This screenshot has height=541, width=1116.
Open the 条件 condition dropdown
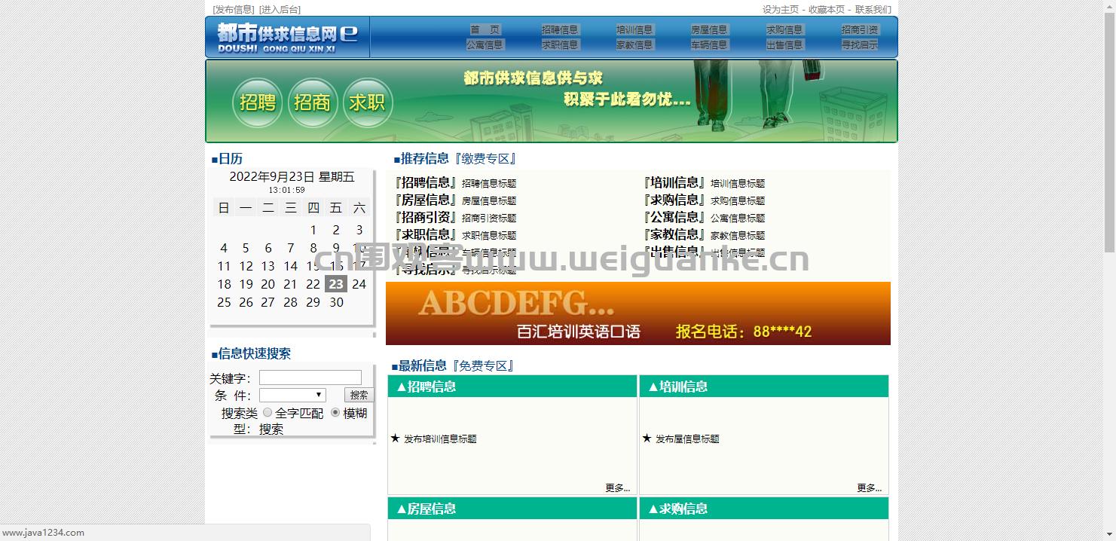coord(292,395)
